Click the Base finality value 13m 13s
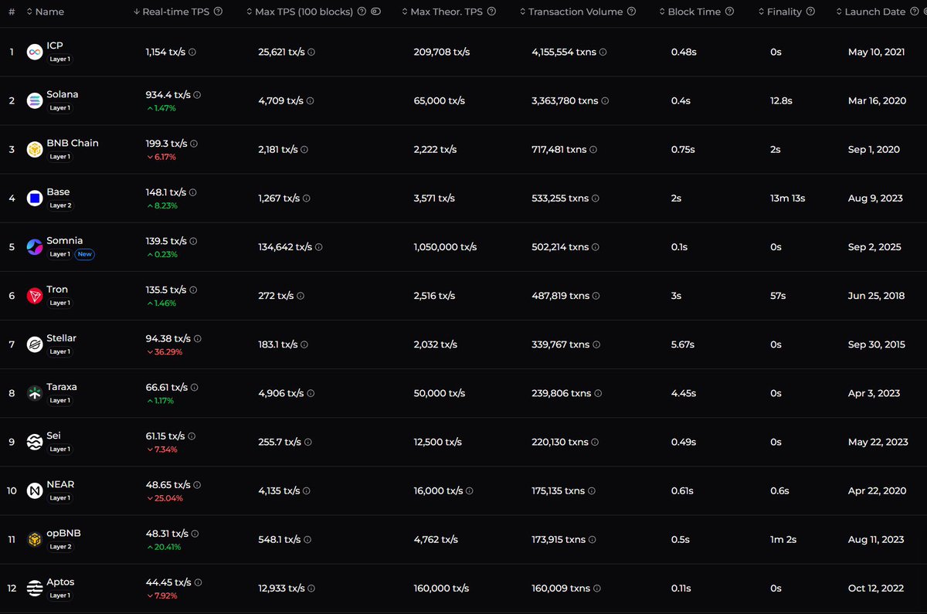927x614 pixels. [x=788, y=198]
